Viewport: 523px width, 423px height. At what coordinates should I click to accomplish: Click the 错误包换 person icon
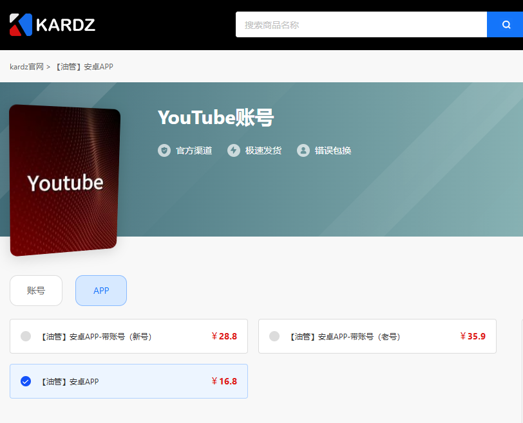click(303, 150)
